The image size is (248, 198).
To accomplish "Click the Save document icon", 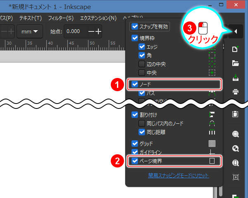I will click(x=236, y=78).
